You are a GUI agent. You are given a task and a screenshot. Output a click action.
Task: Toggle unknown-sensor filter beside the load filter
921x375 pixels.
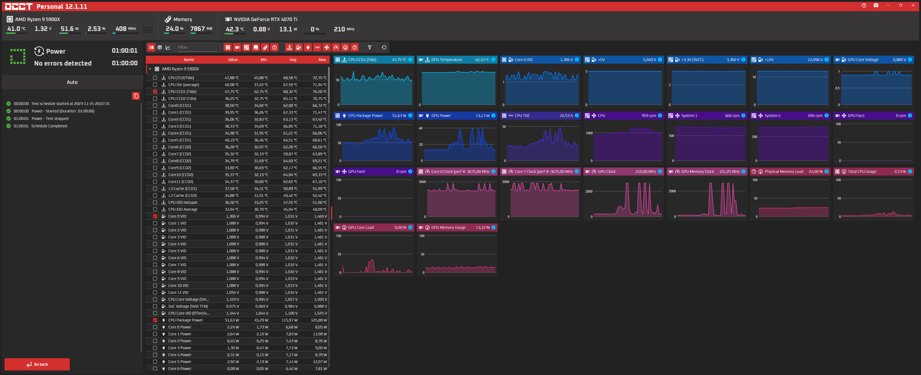354,47
